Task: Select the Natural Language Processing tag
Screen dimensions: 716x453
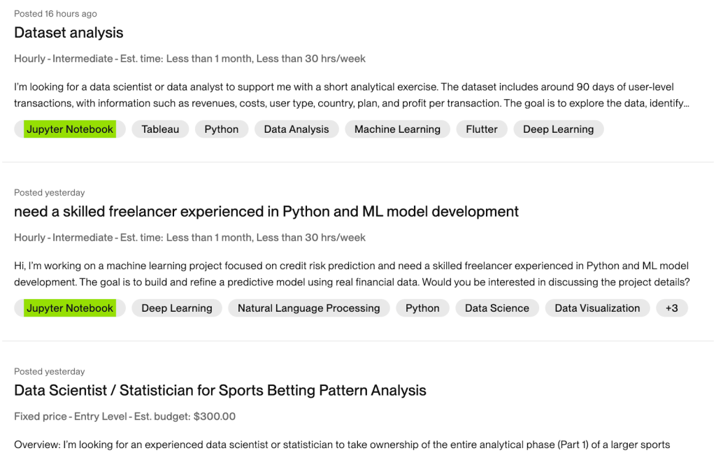Action: 308,308
